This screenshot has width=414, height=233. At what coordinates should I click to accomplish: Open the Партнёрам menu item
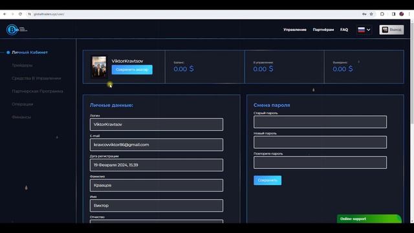click(x=323, y=30)
